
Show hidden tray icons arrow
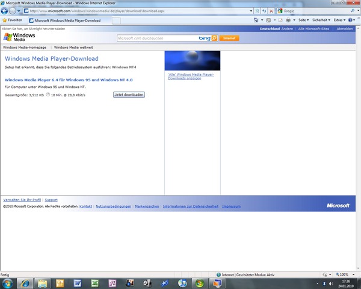tap(318, 284)
